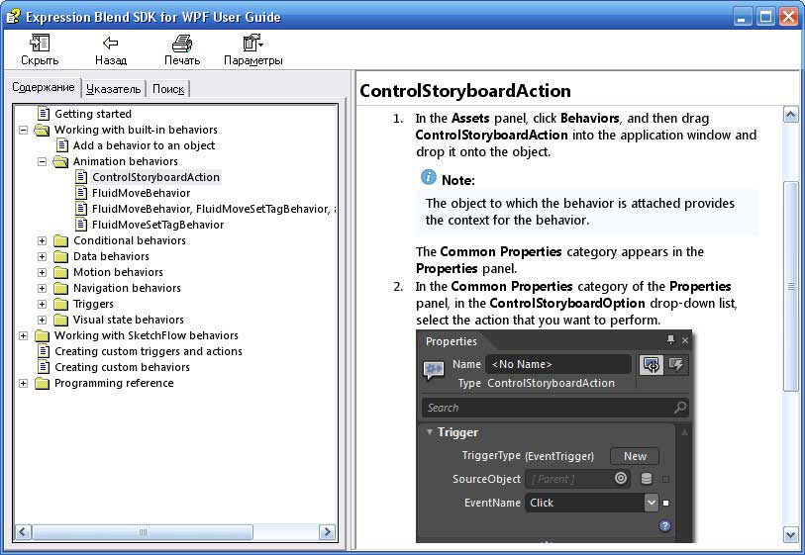Click the Скрыть (Hide) toolbar icon
The width and height of the screenshot is (805, 555).
[x=40, y=44]
